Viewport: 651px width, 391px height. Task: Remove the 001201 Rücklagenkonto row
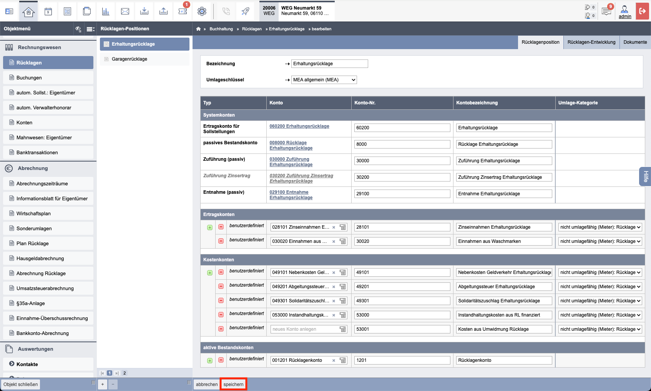coord(221,360)
